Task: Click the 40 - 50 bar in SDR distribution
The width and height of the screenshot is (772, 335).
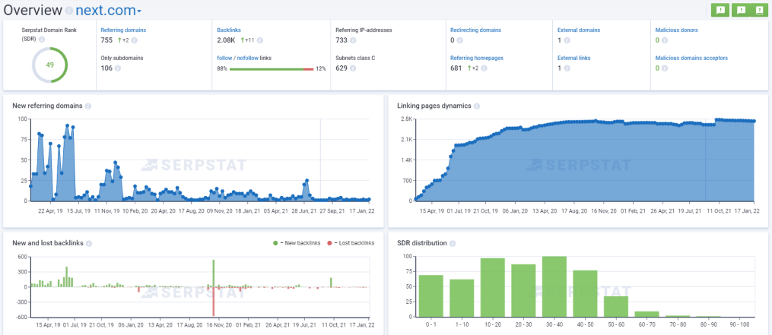Action: coord(585,294)
